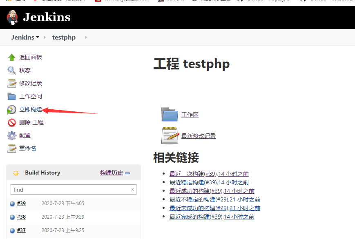Image resolution: width=355 pixels, height=239 pixels.
Task: Click the Jenkins header title text
Action: [47, 17]
